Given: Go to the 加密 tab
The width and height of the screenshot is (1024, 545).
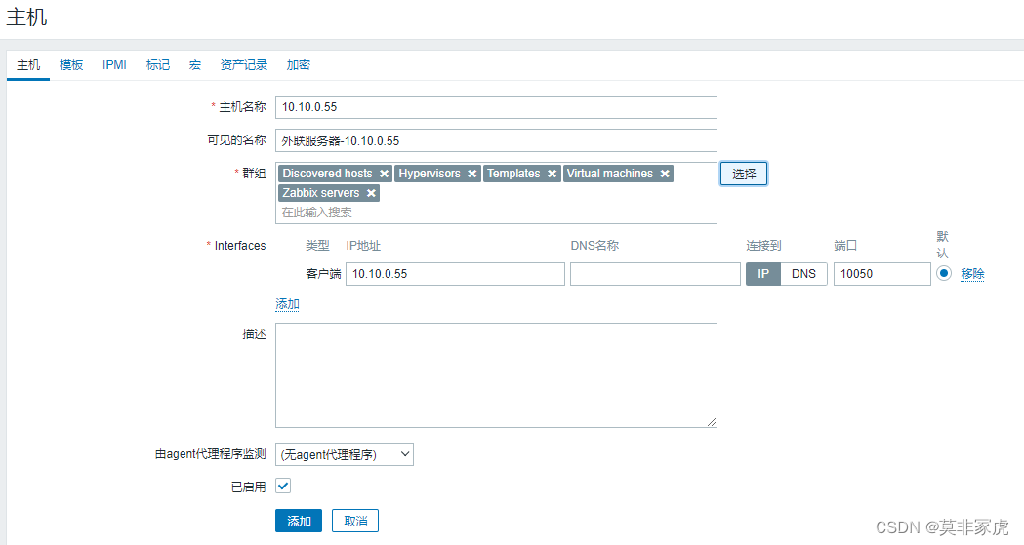Looking at the screenshot, I should tap(299, 65).
